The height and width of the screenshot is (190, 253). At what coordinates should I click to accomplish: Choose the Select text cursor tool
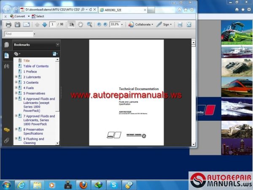(x=72, y=24)
